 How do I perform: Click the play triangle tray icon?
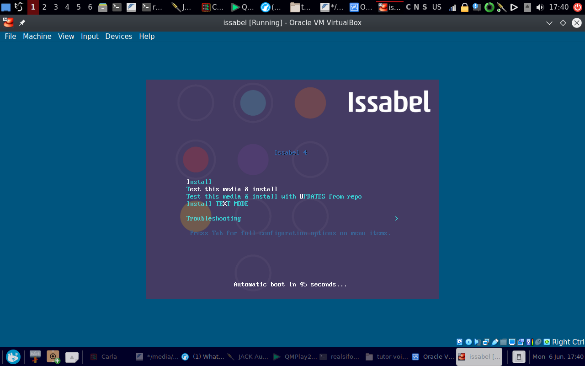(x=514, y=7)
